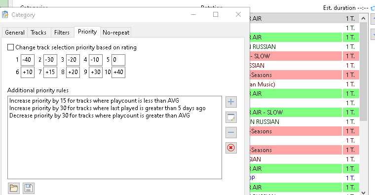Select rule 'Decrease priority by 30' playcount
Screen dimensions: 375x195
tap(100, 116)
